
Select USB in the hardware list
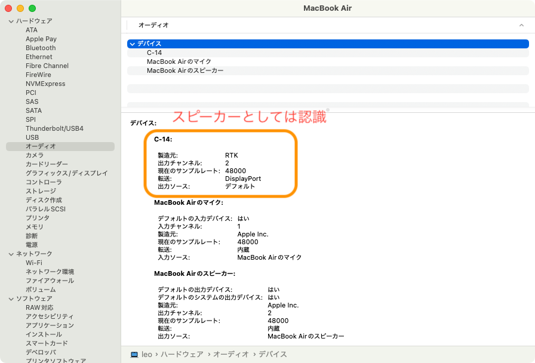[x=32, y=137]
